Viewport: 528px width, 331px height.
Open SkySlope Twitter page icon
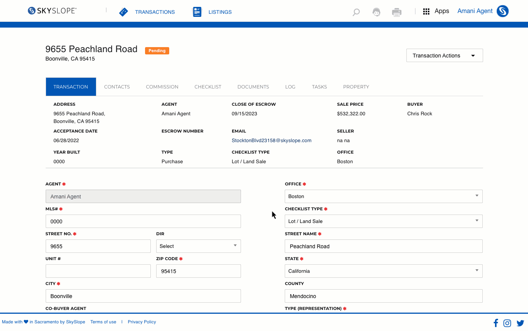pyautogui.click(x=520, y=323)
